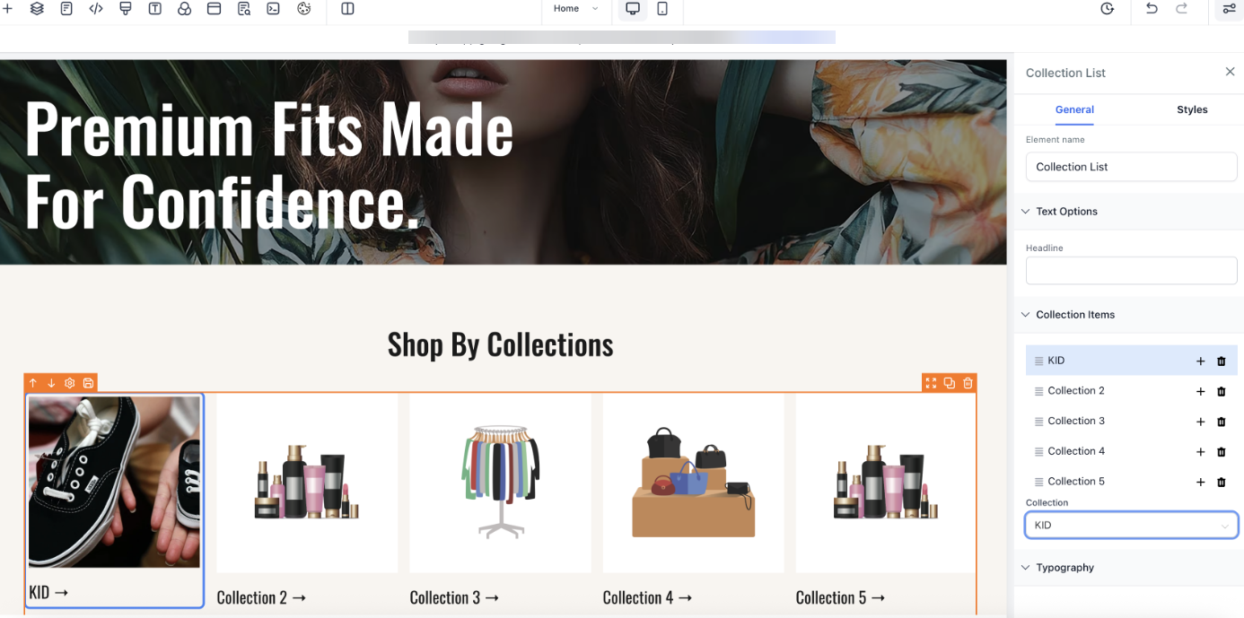Open version history clock icon
The image size is (1244, 618).
coord(1107,9)
